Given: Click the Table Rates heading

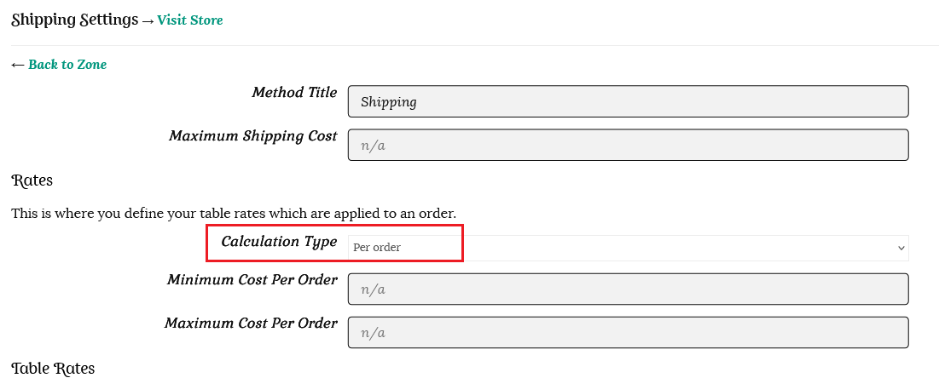Looking at the screenshot, I should pyautogui.click(x=53, y=368).
